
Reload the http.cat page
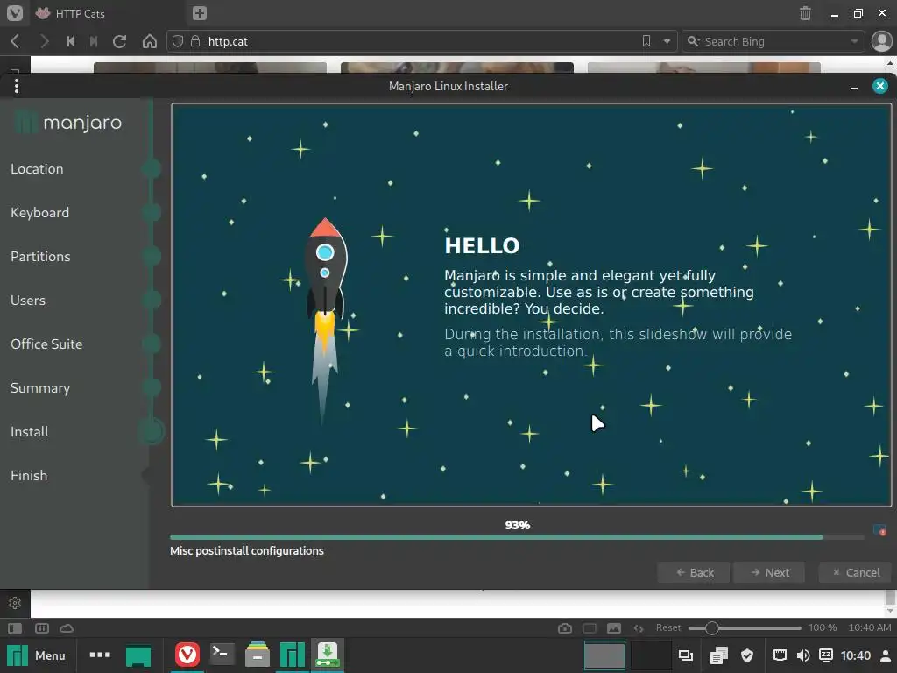pos(119,41)
